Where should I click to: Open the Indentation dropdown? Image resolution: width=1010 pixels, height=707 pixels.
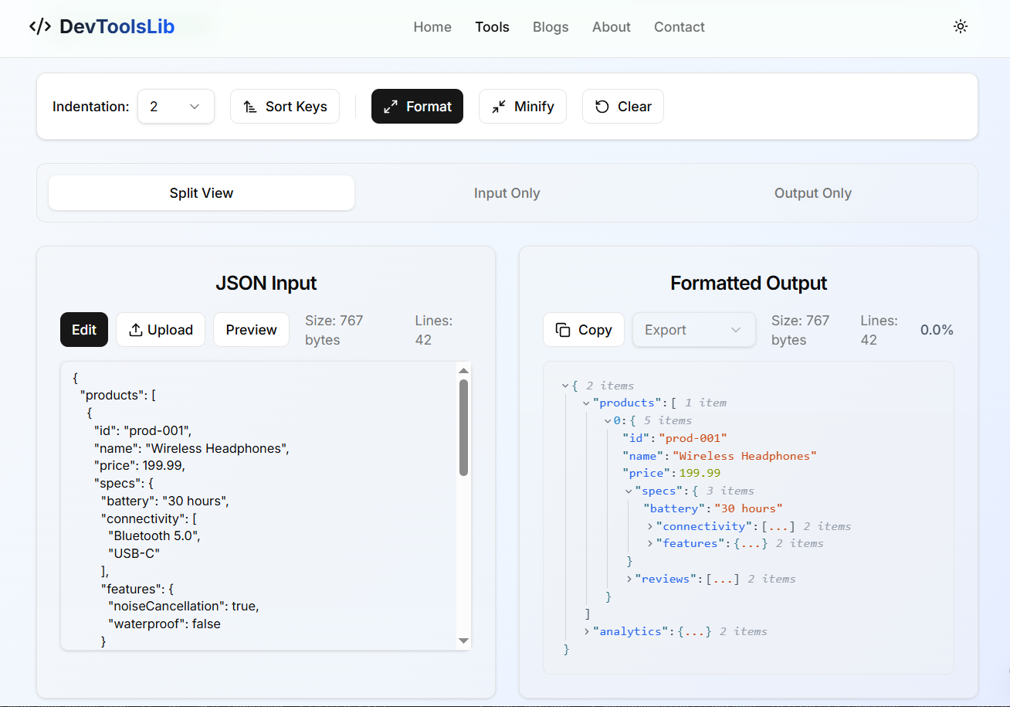[x=176, y=107]
